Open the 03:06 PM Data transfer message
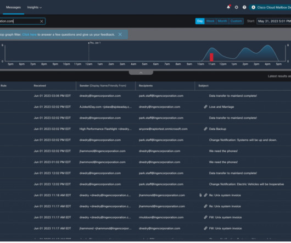 click(233, 96)
